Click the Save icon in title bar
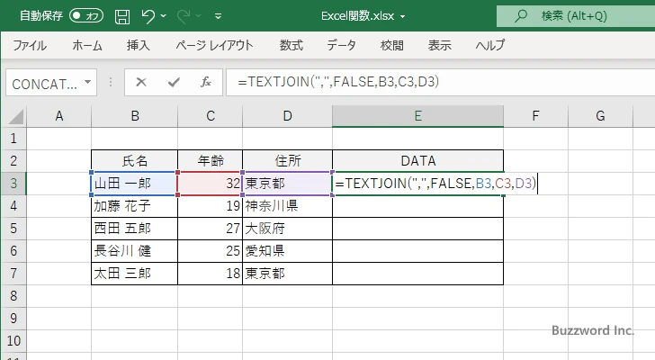This screenshot has height=360, width=655. (122, 16)
